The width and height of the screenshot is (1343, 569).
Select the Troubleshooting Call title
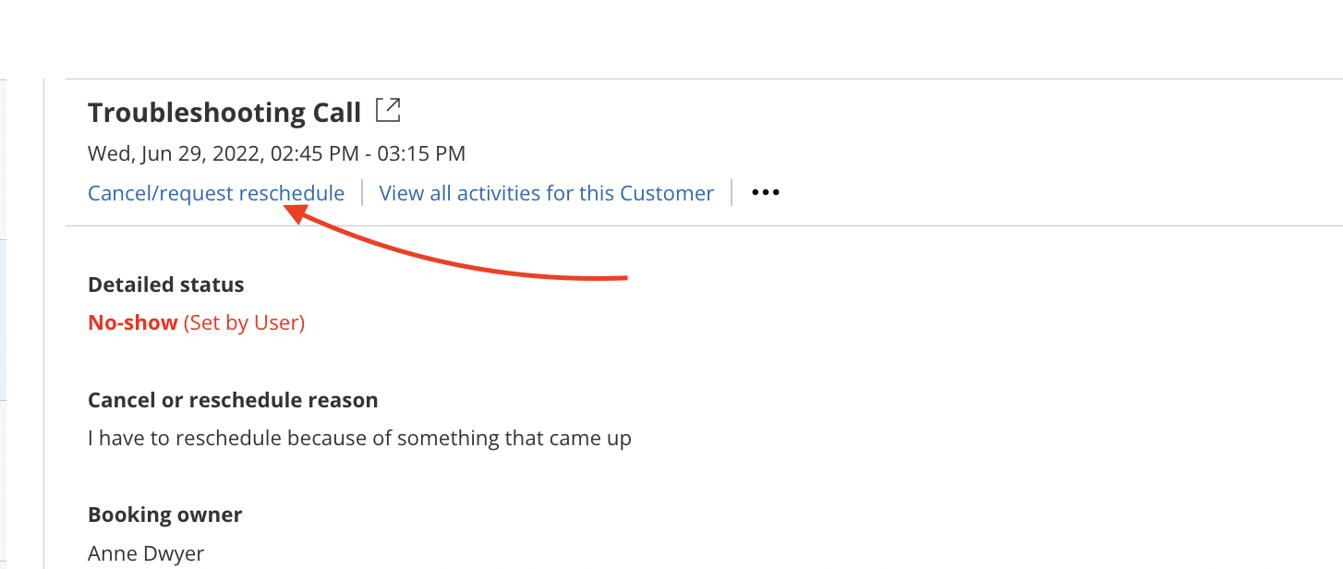click(224, 113)
